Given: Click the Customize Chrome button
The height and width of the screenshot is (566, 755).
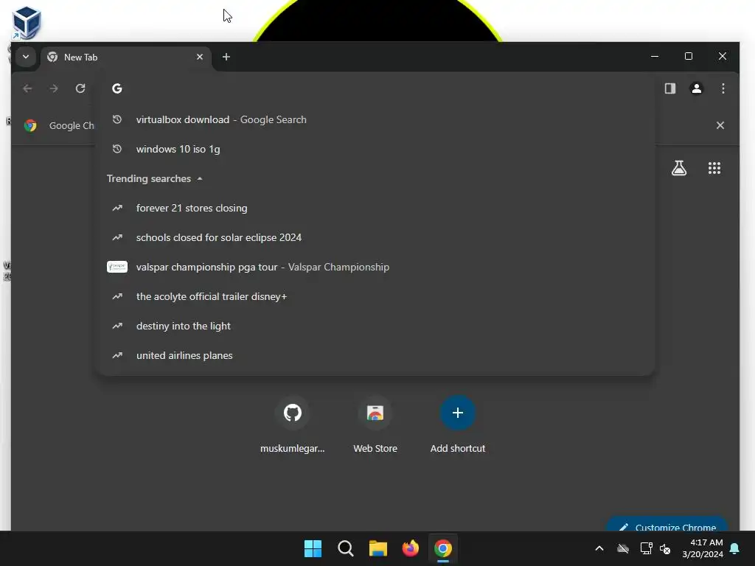Looking at the screenshot, I should [667, 524].
